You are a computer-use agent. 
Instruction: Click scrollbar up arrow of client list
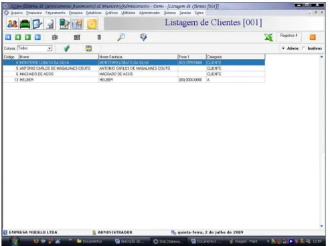coord(321,57)
